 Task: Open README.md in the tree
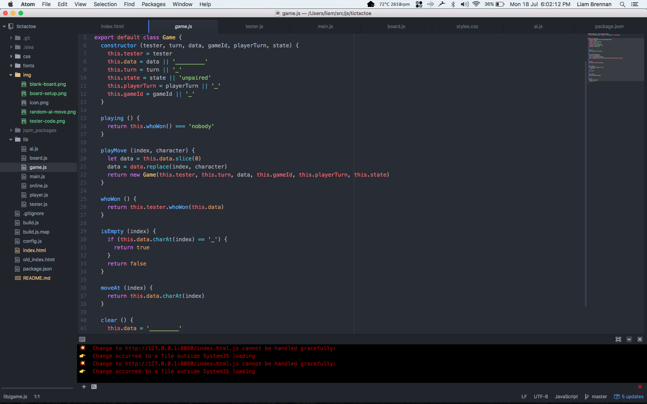37,278
